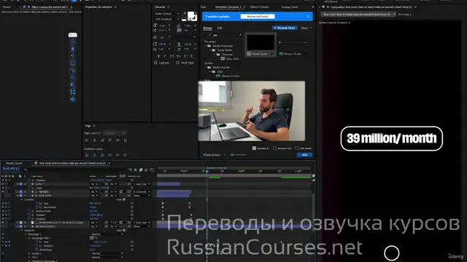Viewport: 467px width, 262px height.
Task: Apply Subscript text style
Action: (x=192, y=56)
